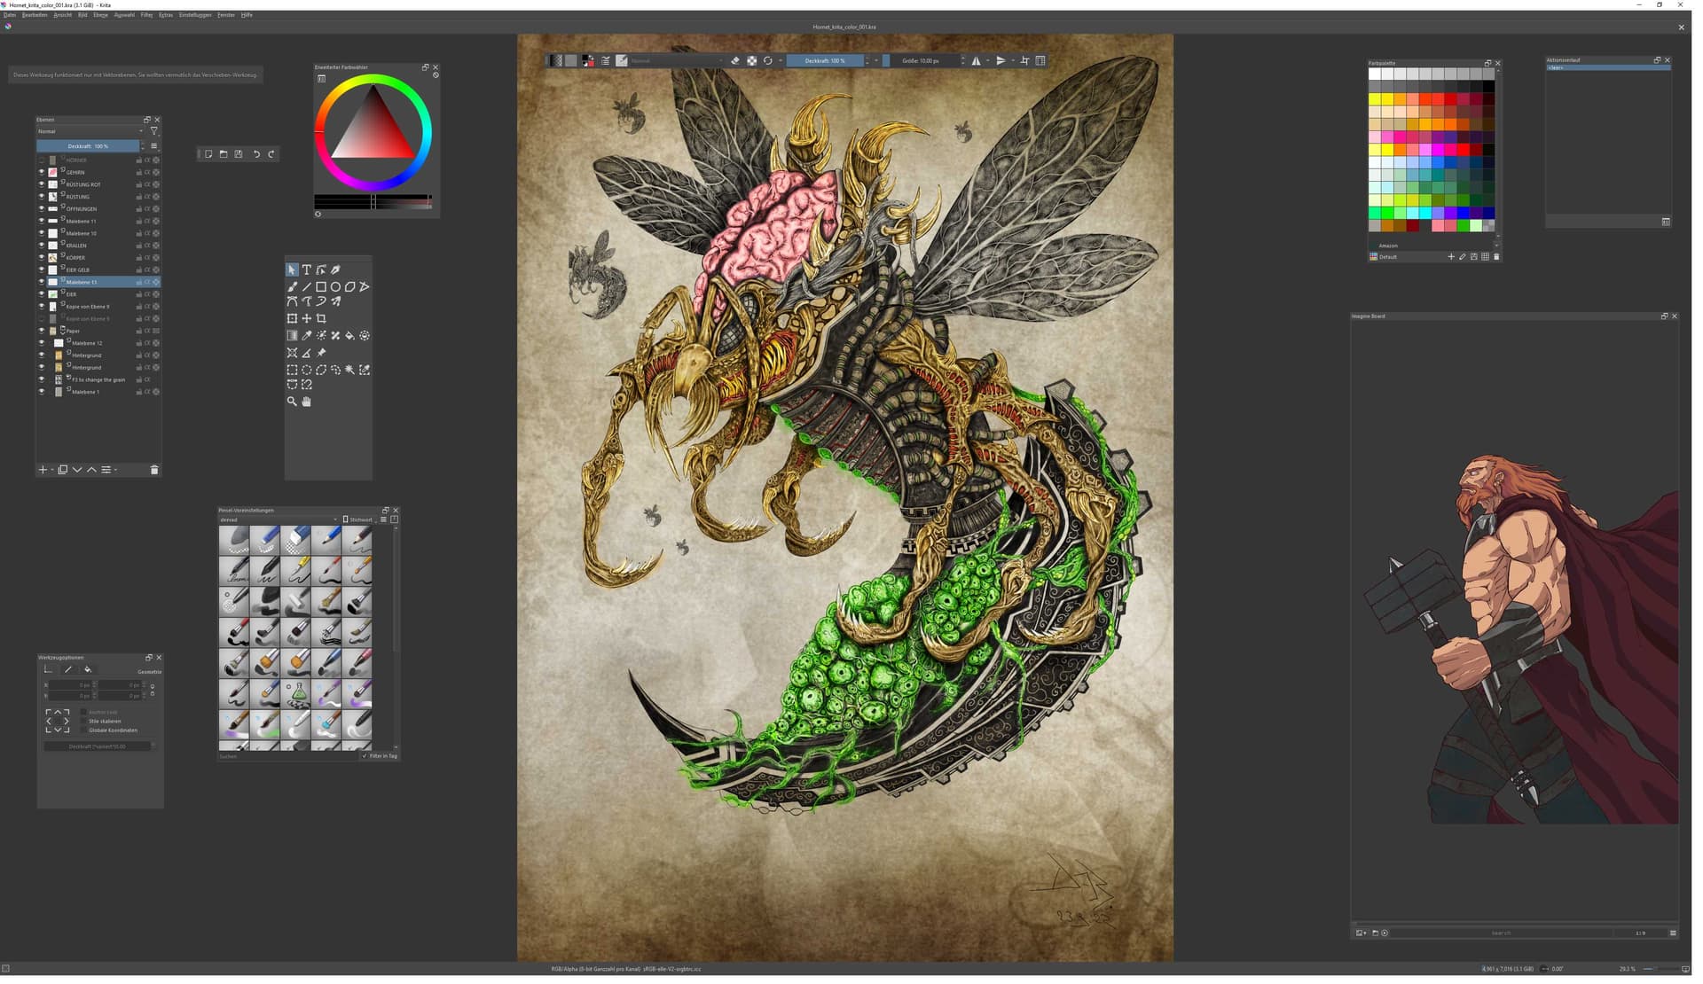Screen dimensions: 1703x984
Task: Choose the Fill bucket tool
Action: (350, 337)
